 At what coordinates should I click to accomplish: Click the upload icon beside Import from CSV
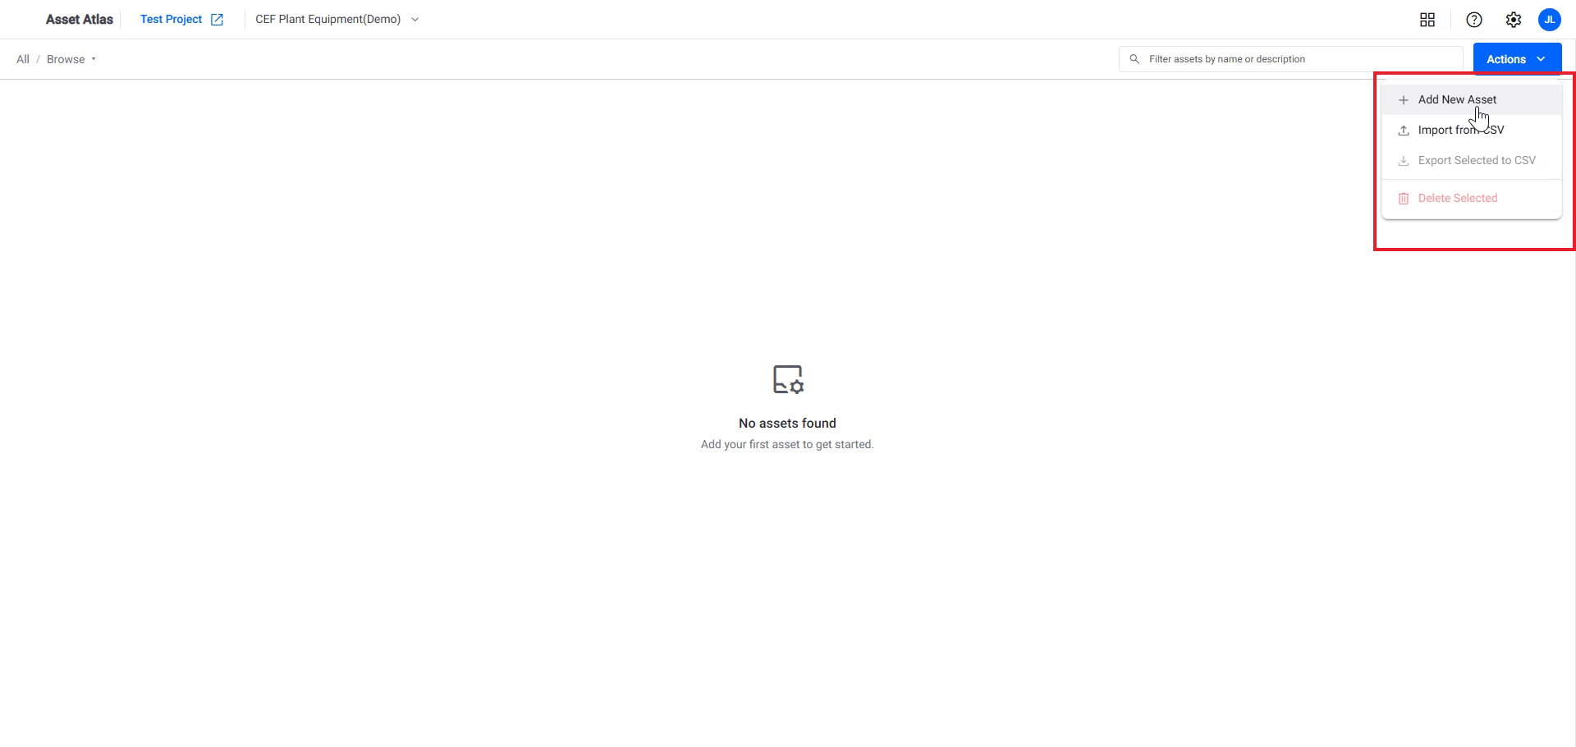(1404, 131)
